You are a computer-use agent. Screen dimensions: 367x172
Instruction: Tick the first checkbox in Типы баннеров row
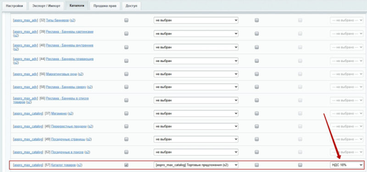coord(127,20)
